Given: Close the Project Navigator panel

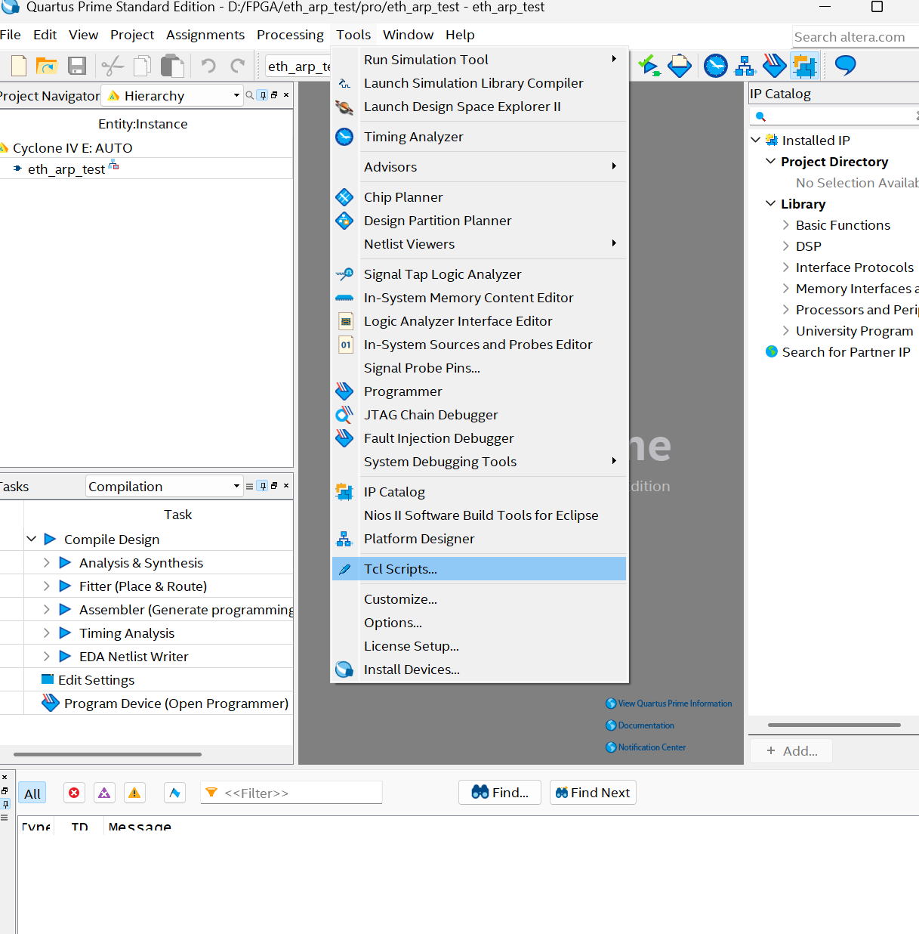Looking at the screenshot, I should coord(286,95).
